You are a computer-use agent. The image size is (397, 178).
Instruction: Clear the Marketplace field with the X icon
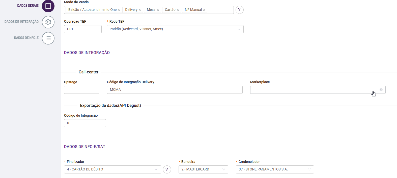click(381, 90)
